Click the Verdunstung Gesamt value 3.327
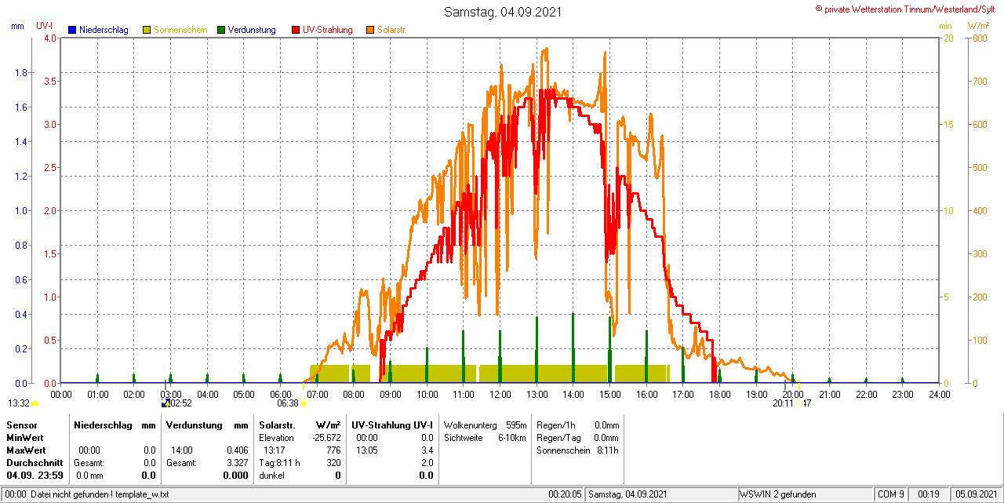The height and width of the screenshot is (503, 1004). (x=237, y=463)
